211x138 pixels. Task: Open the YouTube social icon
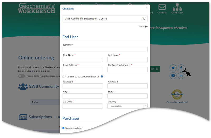[173, 76]
